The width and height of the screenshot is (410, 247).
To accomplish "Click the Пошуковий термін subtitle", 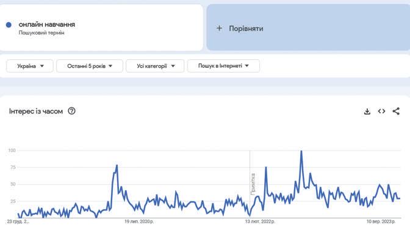I will [41, 33].
